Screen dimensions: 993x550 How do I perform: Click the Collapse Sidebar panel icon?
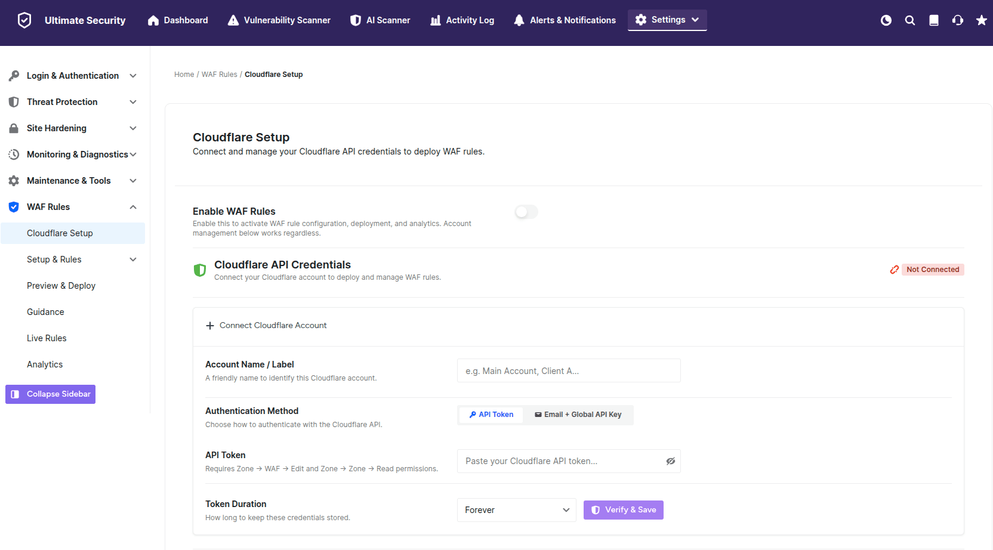coord(15,394)
